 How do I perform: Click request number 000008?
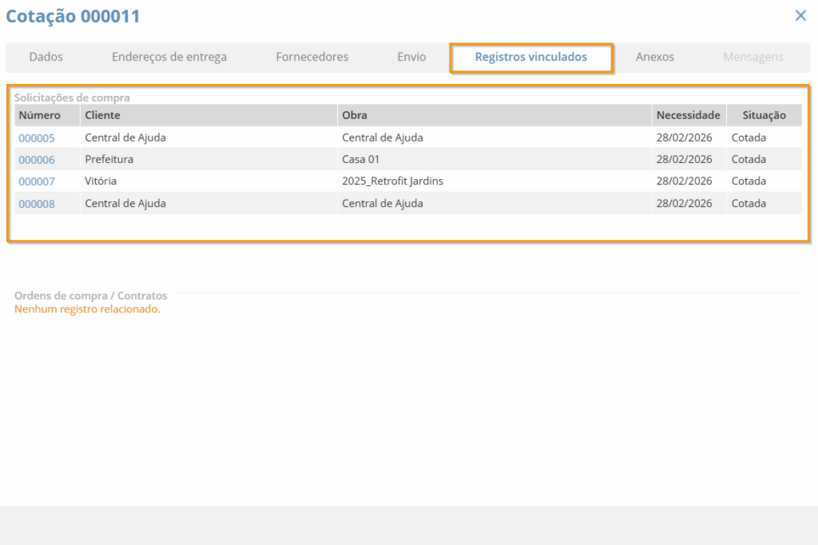pos(37,204)
